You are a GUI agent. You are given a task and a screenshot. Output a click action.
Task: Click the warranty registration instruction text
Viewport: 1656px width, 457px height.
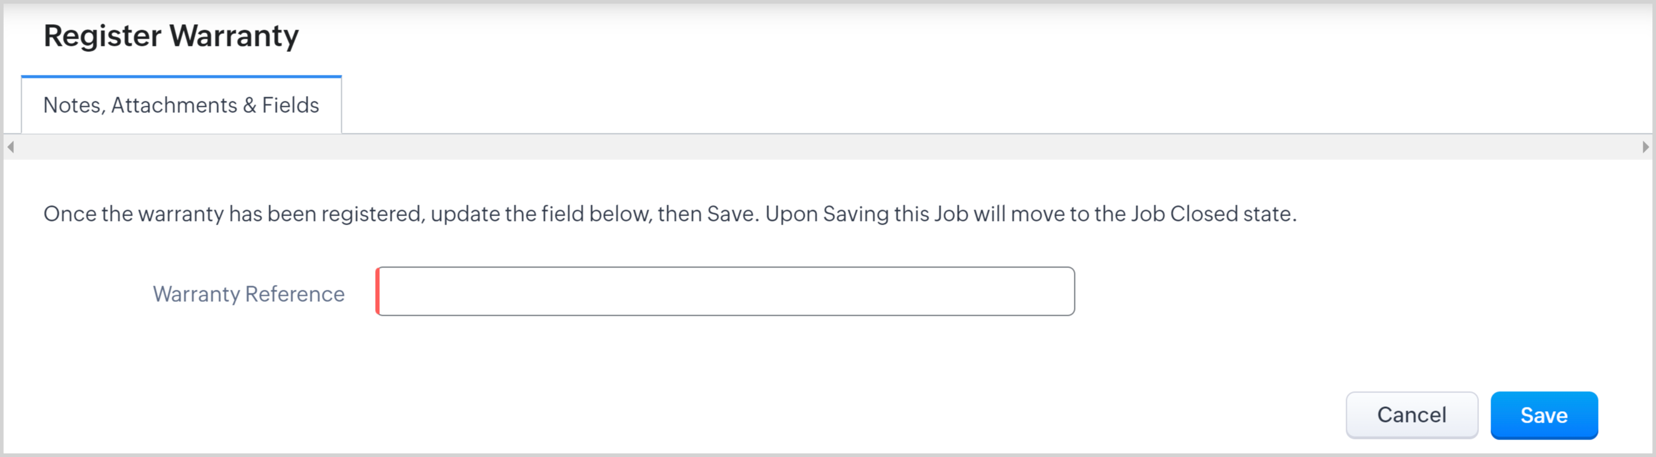click(669, 214)
